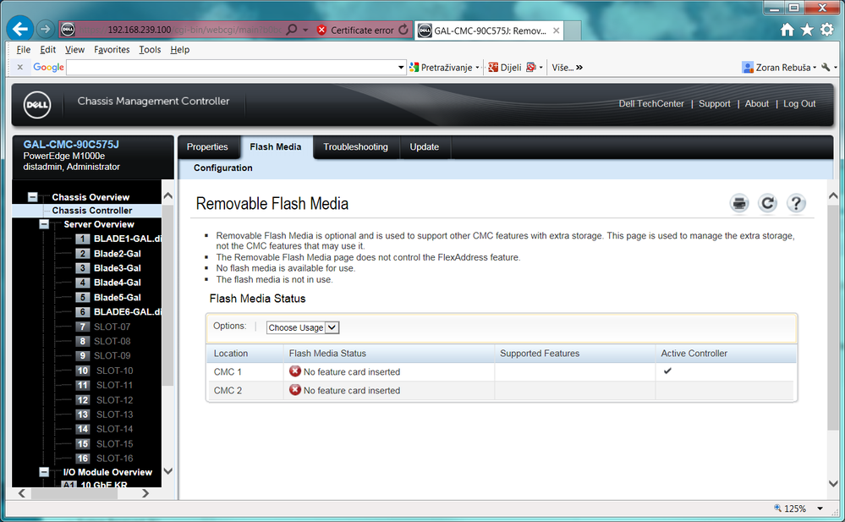Select slot 16 number icon

82,459
